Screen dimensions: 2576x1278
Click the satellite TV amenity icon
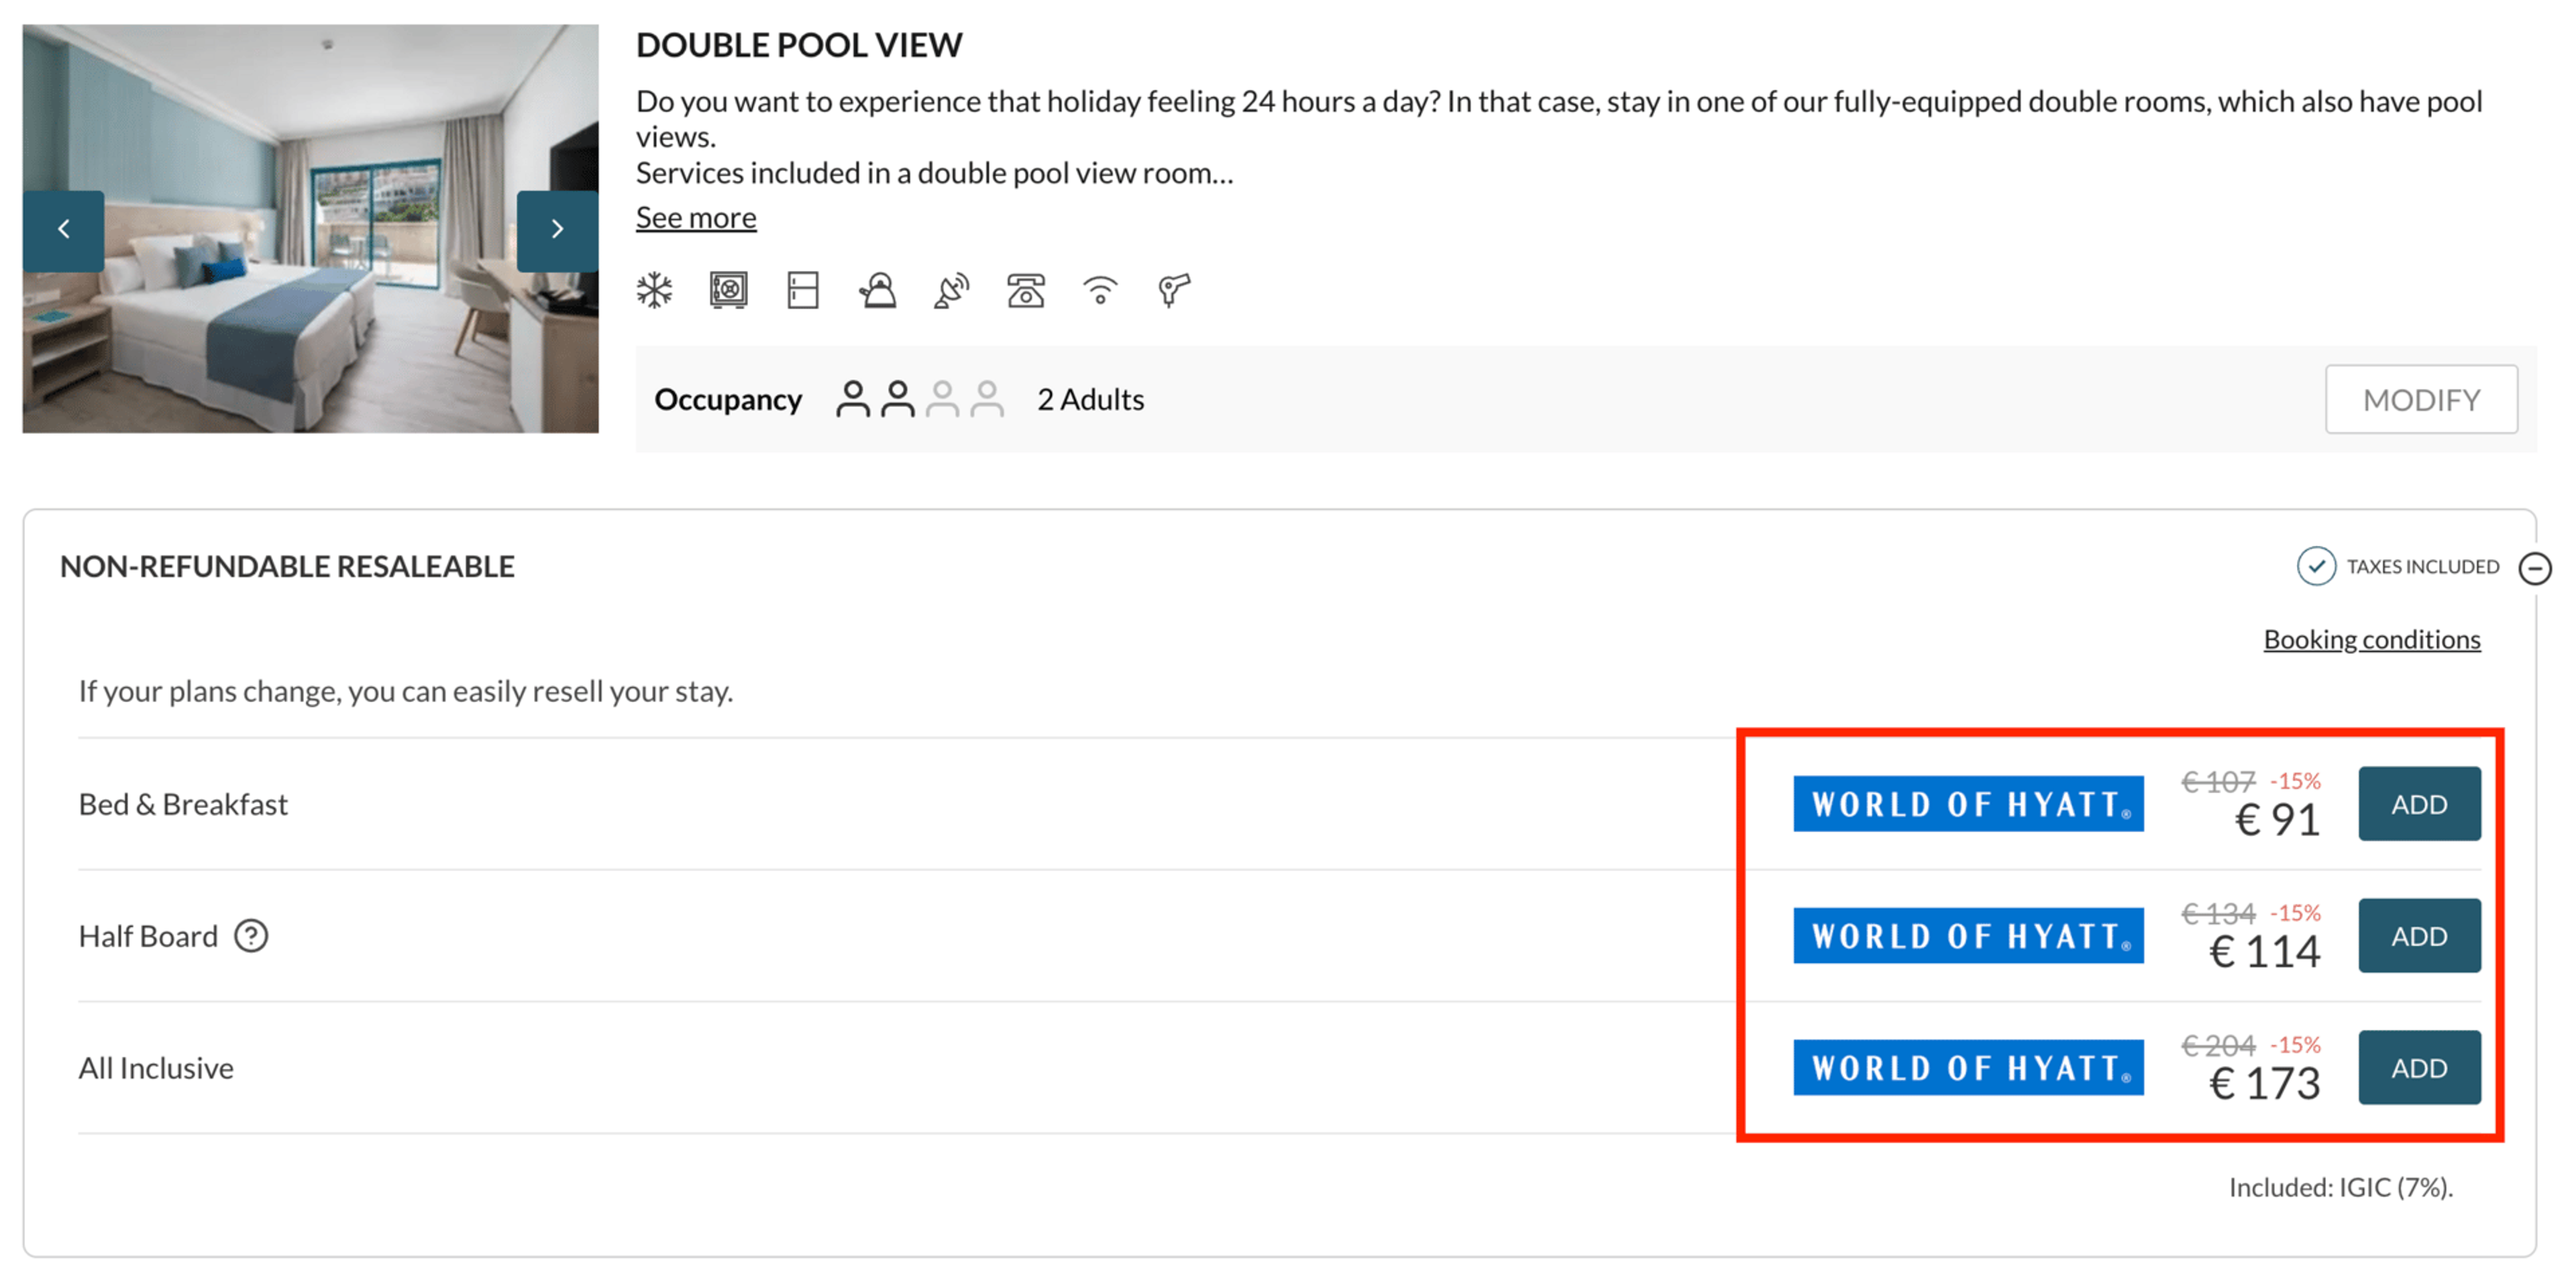pos(952,291)
